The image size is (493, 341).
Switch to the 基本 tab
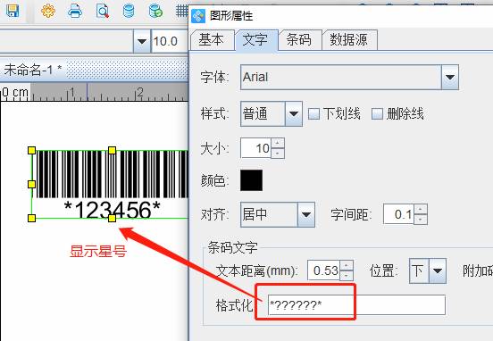click(213, 40)
